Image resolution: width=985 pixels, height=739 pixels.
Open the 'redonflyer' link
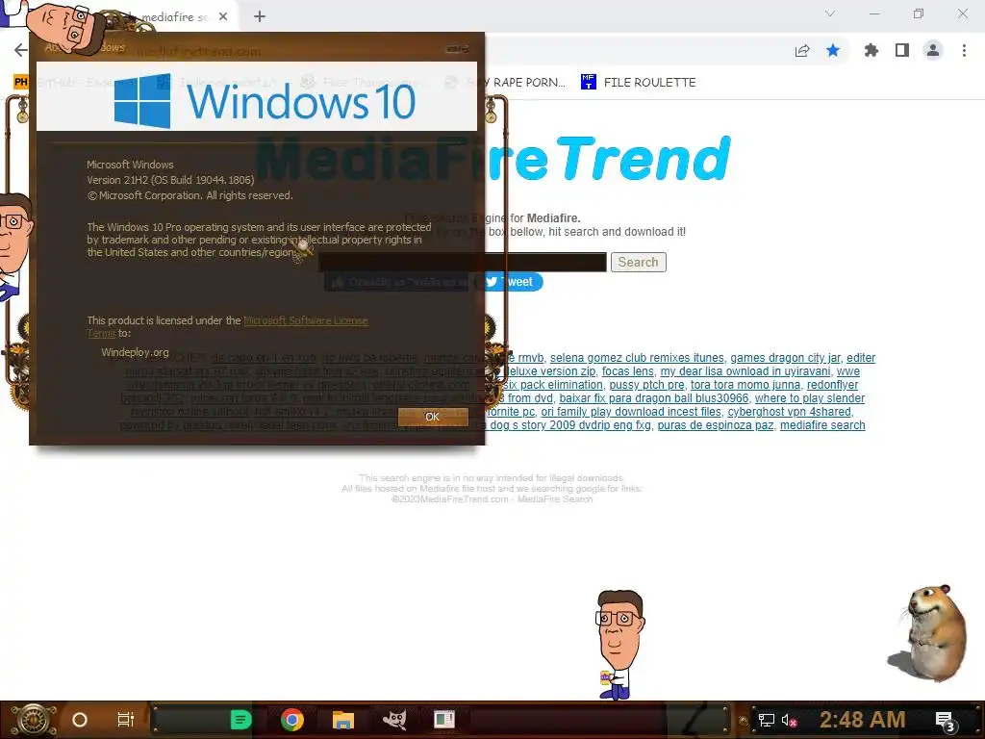pos(832,385)
